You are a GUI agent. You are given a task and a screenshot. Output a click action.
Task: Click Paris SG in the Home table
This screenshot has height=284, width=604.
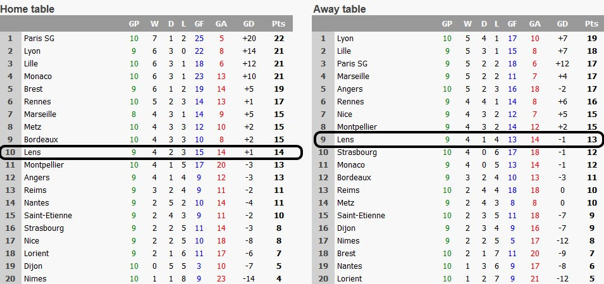pyautogui.click(x=39, y=39)
